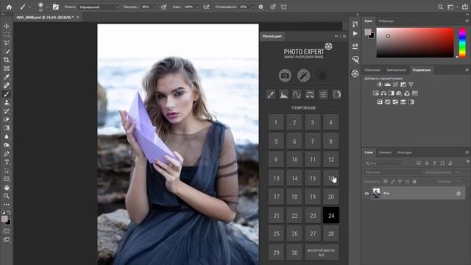Click the layer thumbnail in Layers panel
This screenshot has height=265, width=471.
[376, 193]
